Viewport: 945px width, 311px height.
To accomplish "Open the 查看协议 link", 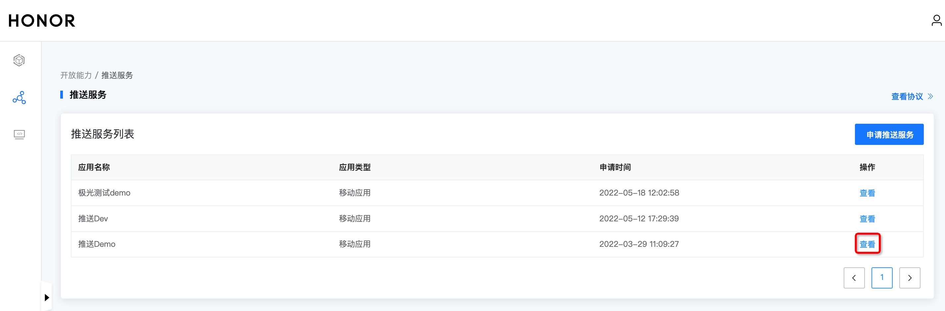I will tap(907, 97).
